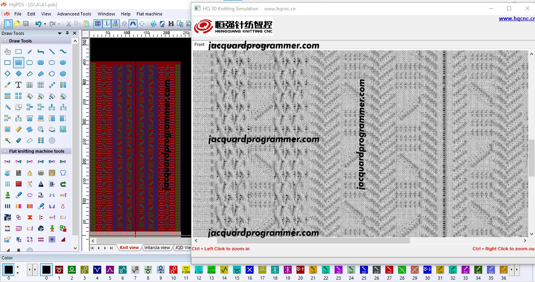Choose the hollow ellipse shape tool
535x282 pixels.
[x=52, y=63]
